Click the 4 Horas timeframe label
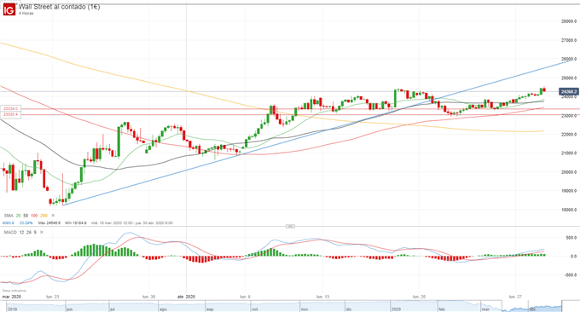Image resolution: width=580 pixels, height=312 pixels. (26, 14)
